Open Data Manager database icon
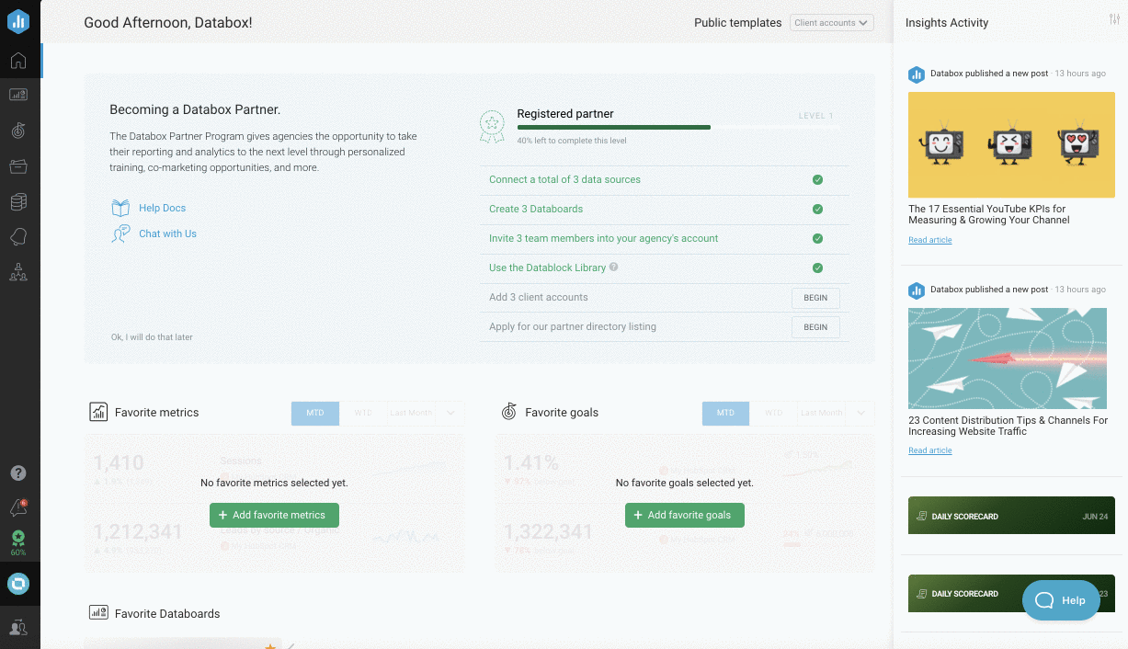Screen dimensions: 1128x649 tap(18, 201)
